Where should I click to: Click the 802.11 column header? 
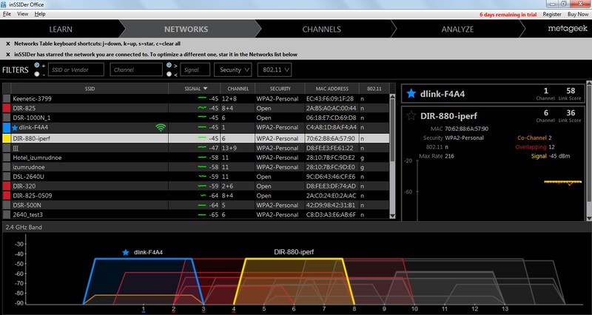374,89
